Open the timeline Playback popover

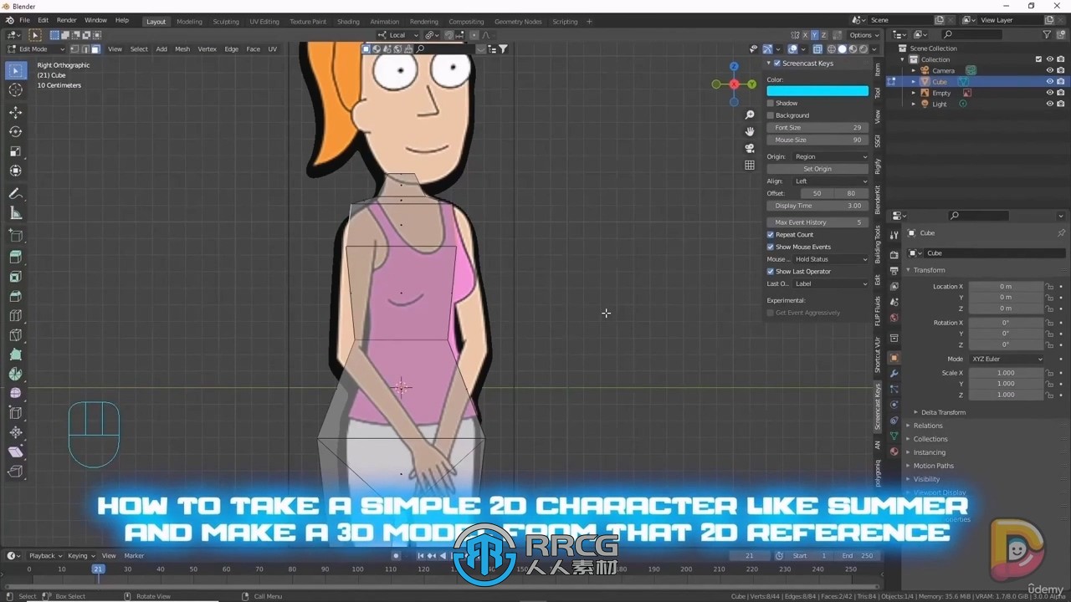(x=44, y=556)
